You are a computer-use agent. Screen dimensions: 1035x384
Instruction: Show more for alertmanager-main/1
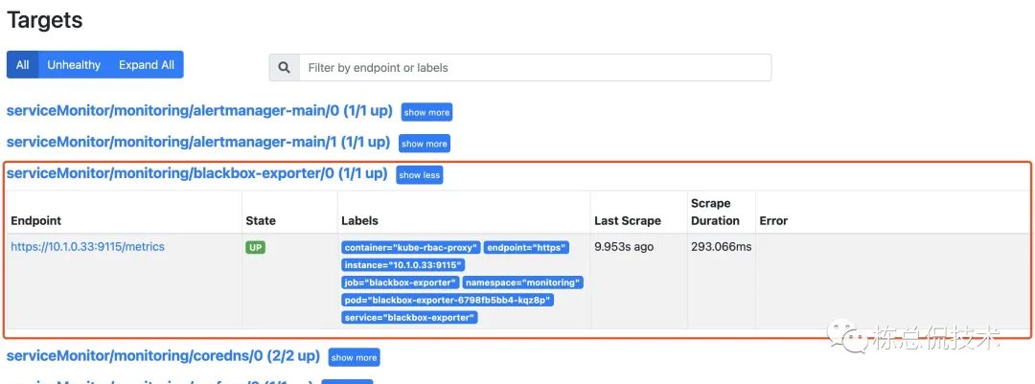[425, 144]
